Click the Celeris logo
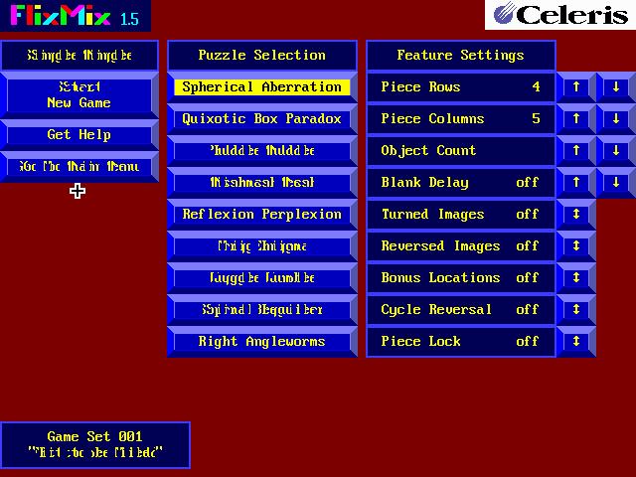The width and height of the screenshot is (636, 477). (x=560, y=15)
